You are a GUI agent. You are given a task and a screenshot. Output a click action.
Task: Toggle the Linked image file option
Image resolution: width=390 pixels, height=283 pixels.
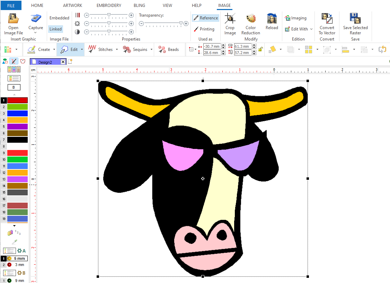point(55,29)
